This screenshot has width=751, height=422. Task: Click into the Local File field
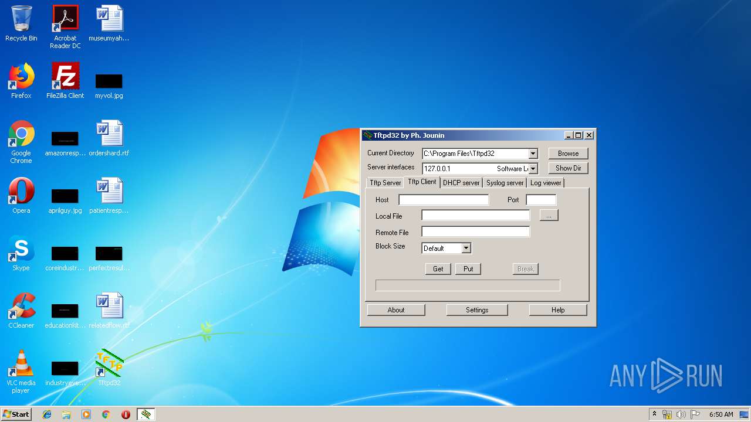(x=476, y=216)
